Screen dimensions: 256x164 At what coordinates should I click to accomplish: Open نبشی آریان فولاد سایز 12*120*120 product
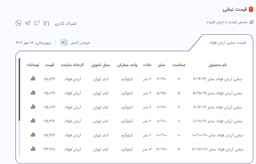(x=218, y=149)
